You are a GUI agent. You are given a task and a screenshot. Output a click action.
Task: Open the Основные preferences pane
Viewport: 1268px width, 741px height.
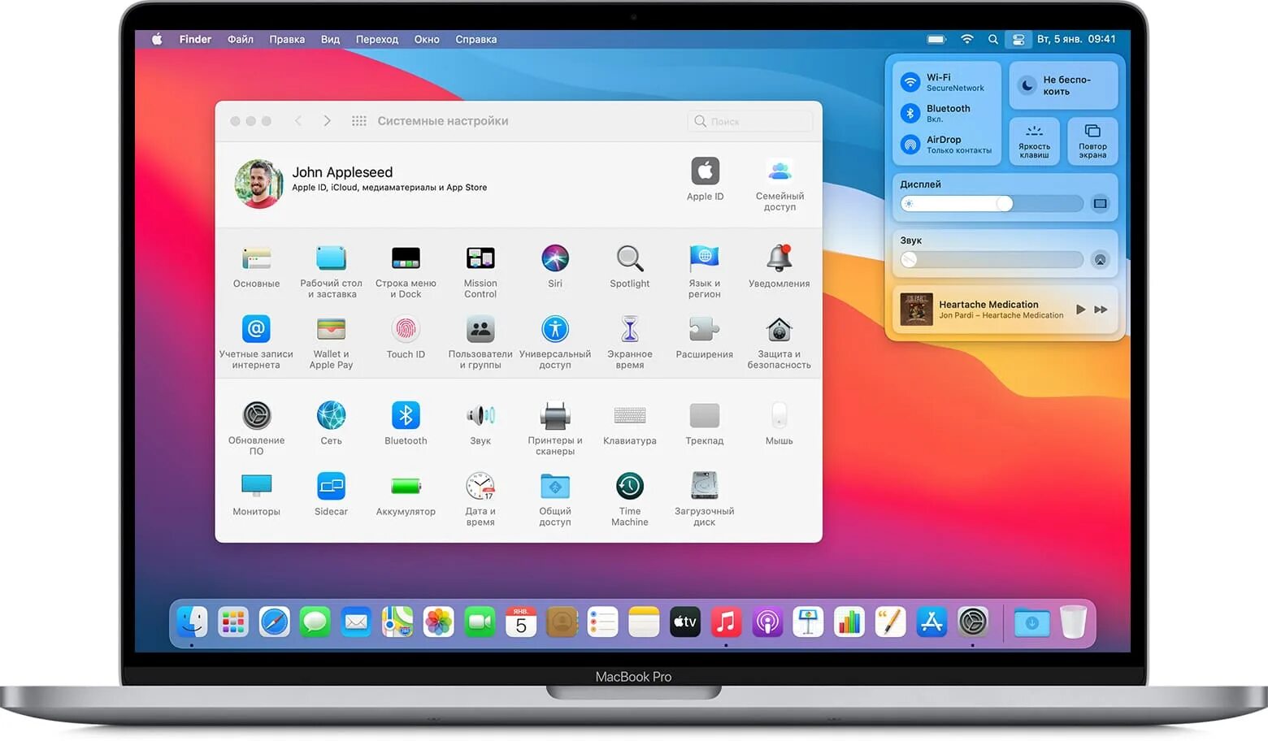(256, 259)
